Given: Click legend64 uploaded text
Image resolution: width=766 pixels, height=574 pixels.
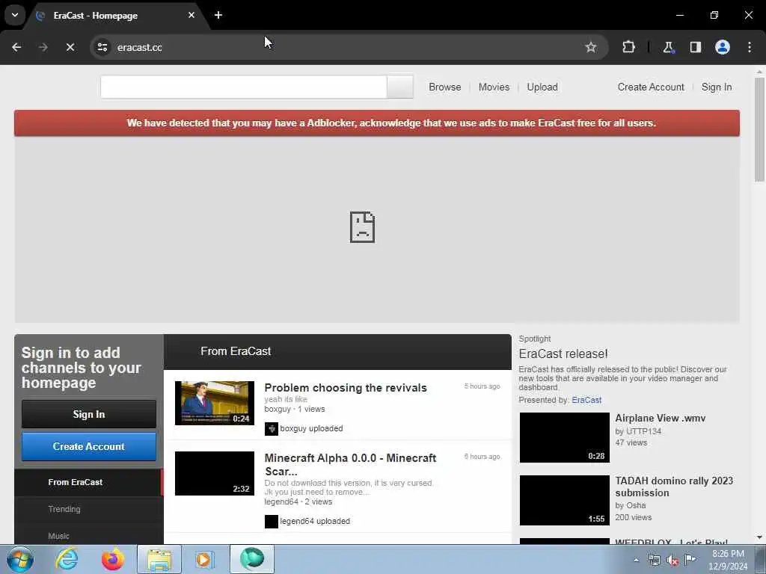Looking at the screenshot, I should coord(315,521).
